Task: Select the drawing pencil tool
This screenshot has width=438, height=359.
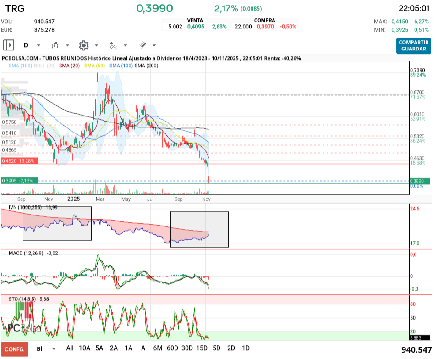Action: click(x=142, y=45)
